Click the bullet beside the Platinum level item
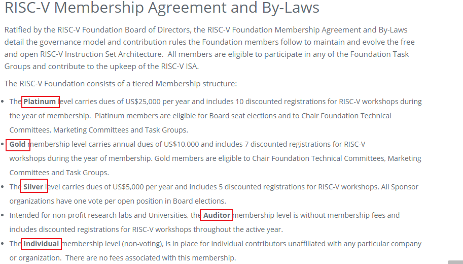Viewport: 463px width, 264px height. [x=3, y=102]
